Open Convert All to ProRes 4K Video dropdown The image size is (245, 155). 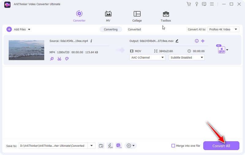tap(223, 29)
